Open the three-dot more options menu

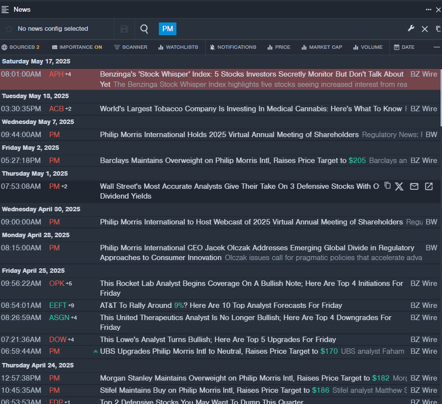428,10
